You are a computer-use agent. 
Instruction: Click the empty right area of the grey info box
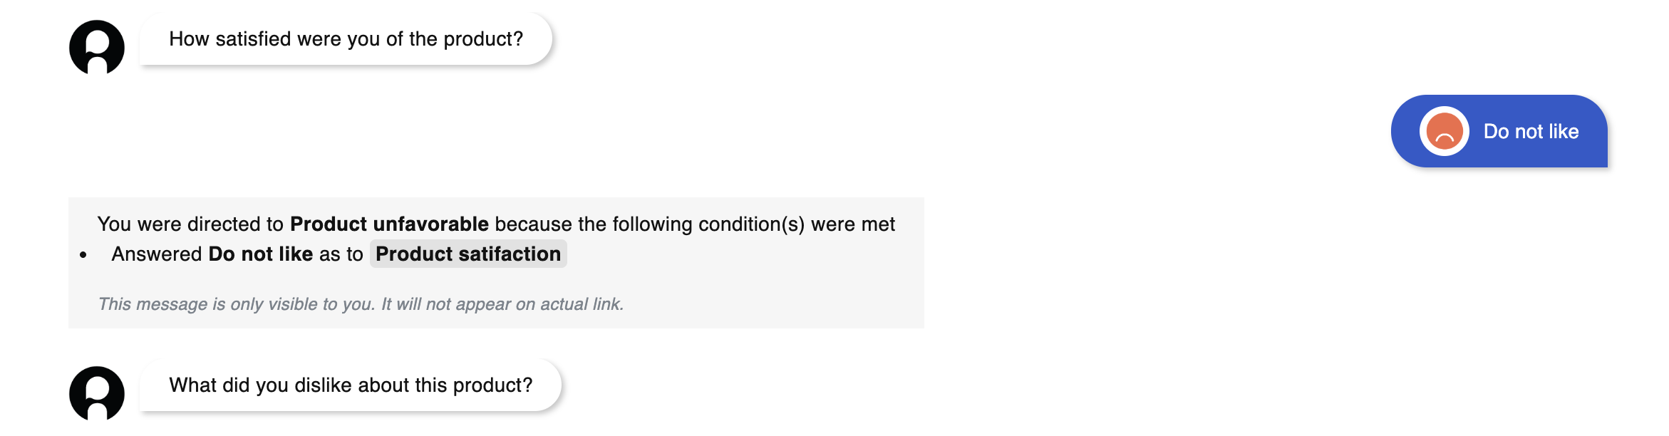[784, 285]
